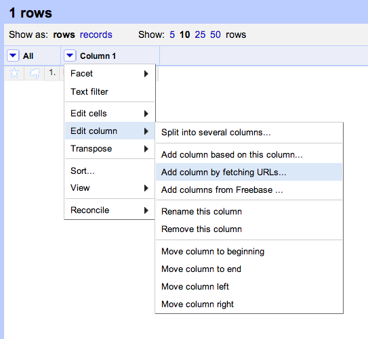The image size is (368, 339).
Task: Switch view to records
Action: [96, 35]
